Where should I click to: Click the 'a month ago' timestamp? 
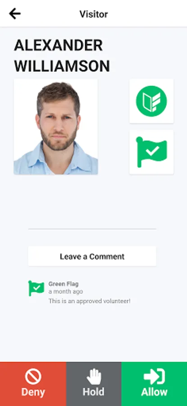(x=66, y=291)
